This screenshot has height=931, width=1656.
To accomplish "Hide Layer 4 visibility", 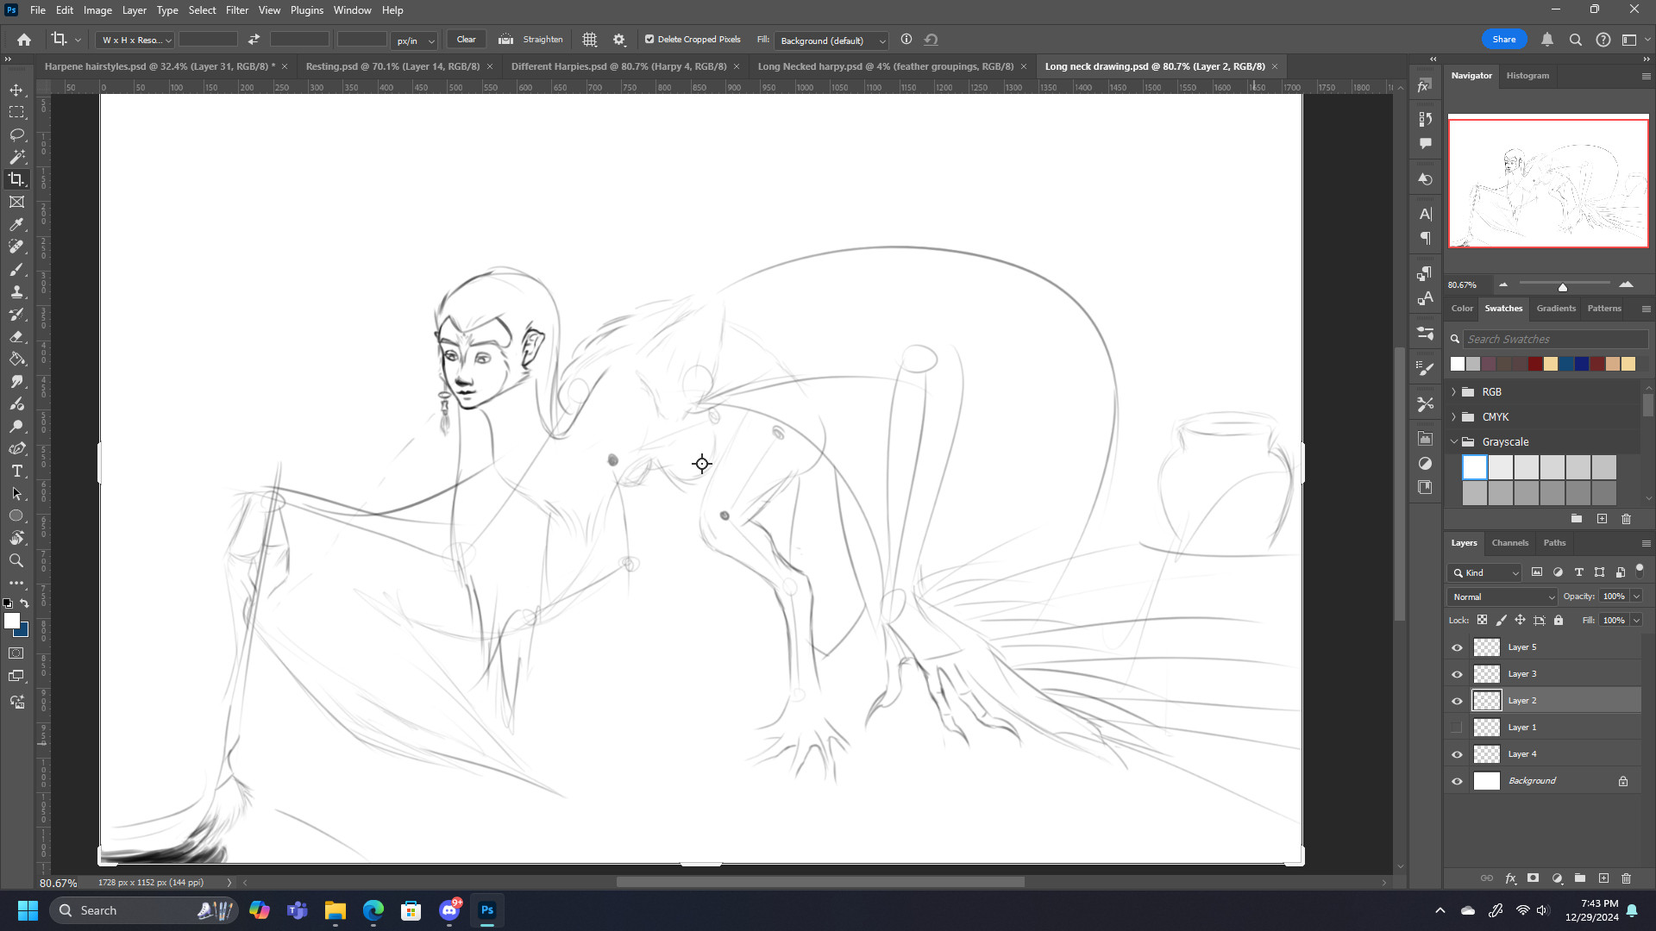I will click(1457, 754).
